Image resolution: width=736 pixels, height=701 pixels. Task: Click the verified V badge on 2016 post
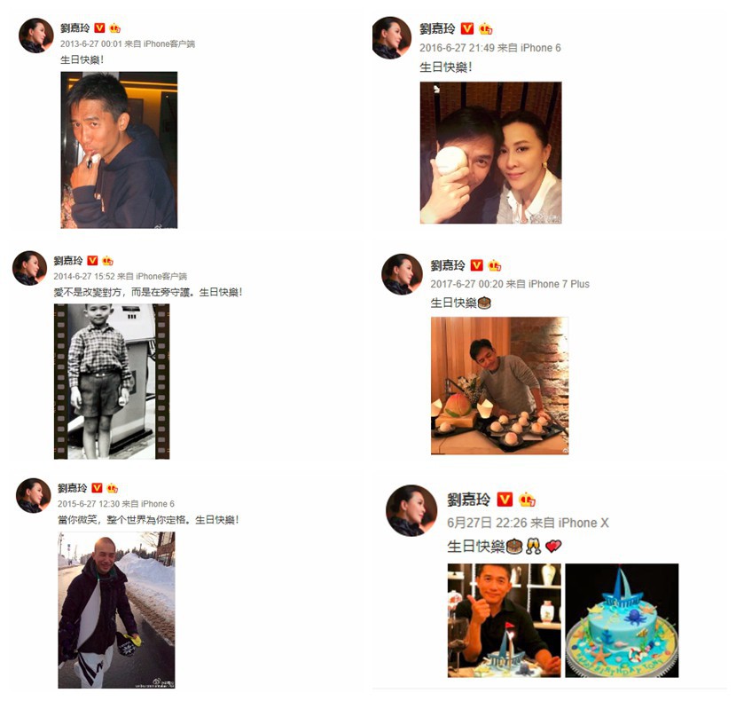(x=467, y=28)
